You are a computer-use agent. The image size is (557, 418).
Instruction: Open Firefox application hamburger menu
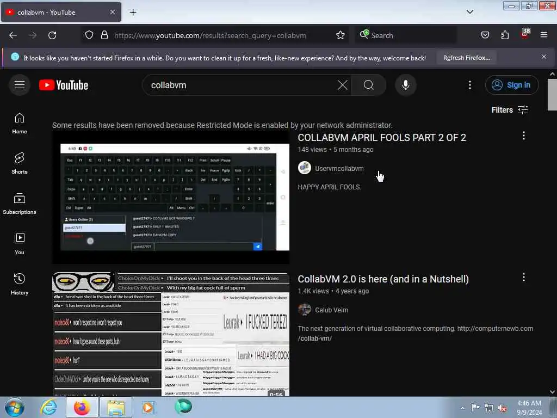pos(544,35)
